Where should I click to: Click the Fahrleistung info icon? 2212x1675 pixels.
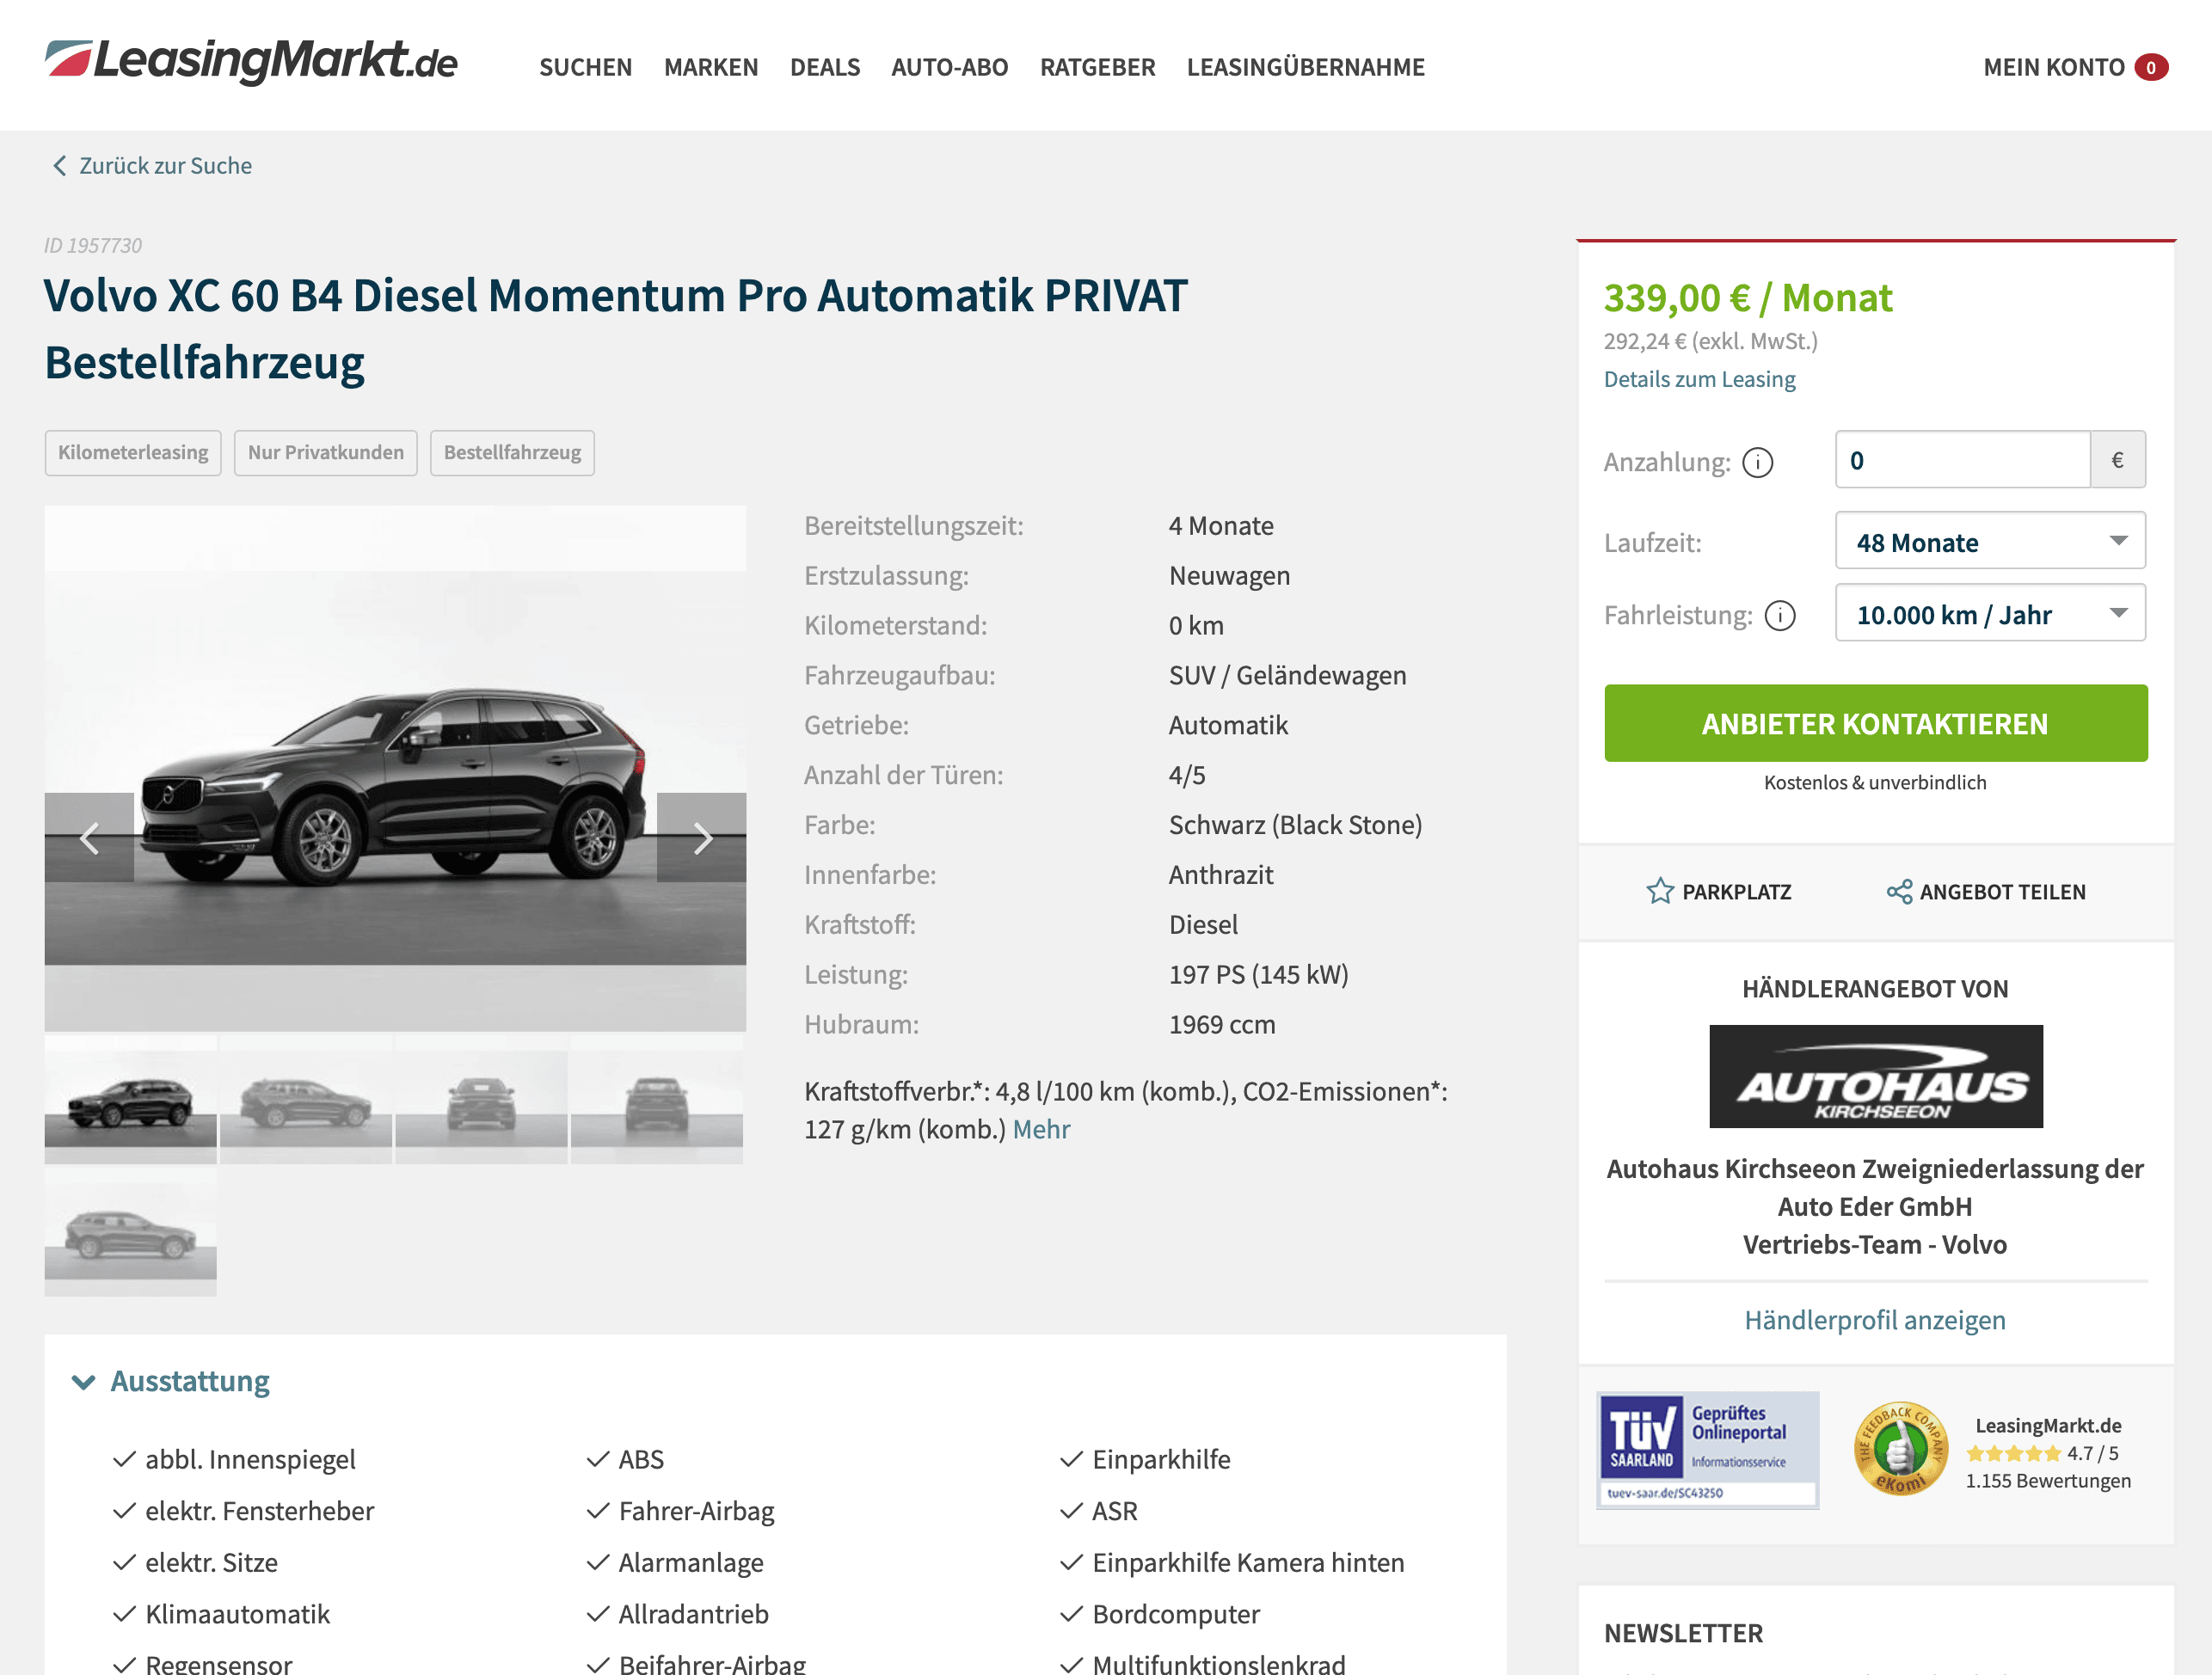(1780, 616)
